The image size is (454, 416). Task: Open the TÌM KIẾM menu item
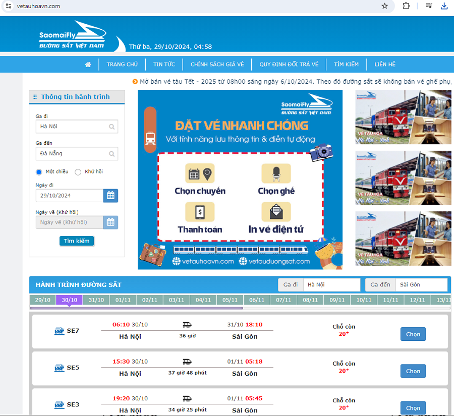(x=346, y=64)
